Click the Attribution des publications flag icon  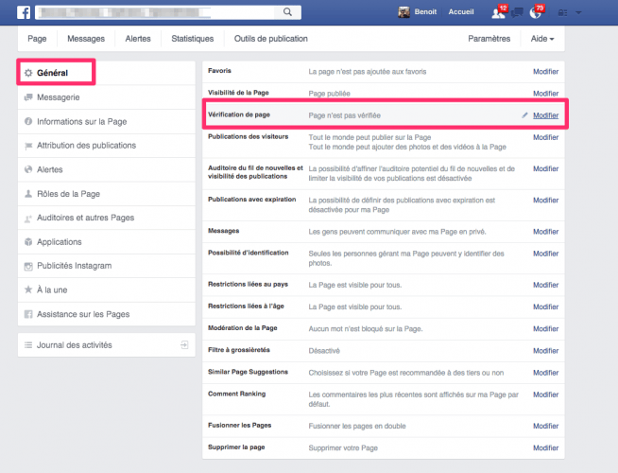coord(28,146)
